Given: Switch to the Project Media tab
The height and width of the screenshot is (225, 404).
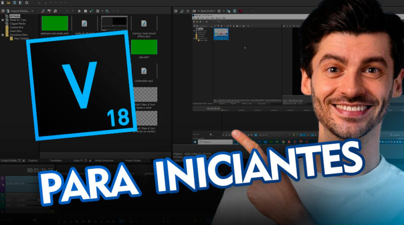Looking at the screenshot, I should [9, 160].
